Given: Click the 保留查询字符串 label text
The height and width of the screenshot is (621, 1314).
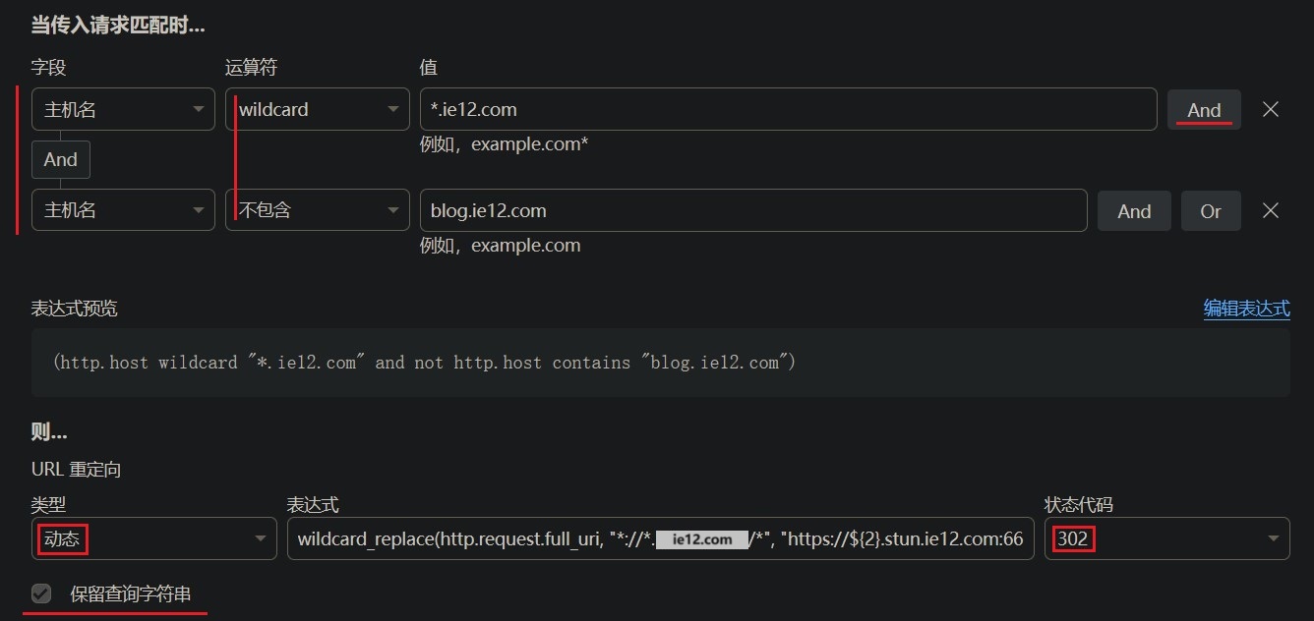Looking at the screenshot, I should [x=130, y=594].
